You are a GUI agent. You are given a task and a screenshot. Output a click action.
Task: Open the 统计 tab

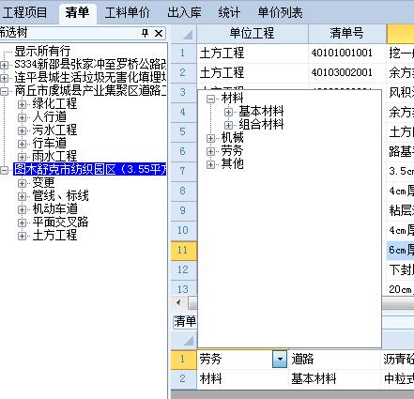click(x=229, y=12)
